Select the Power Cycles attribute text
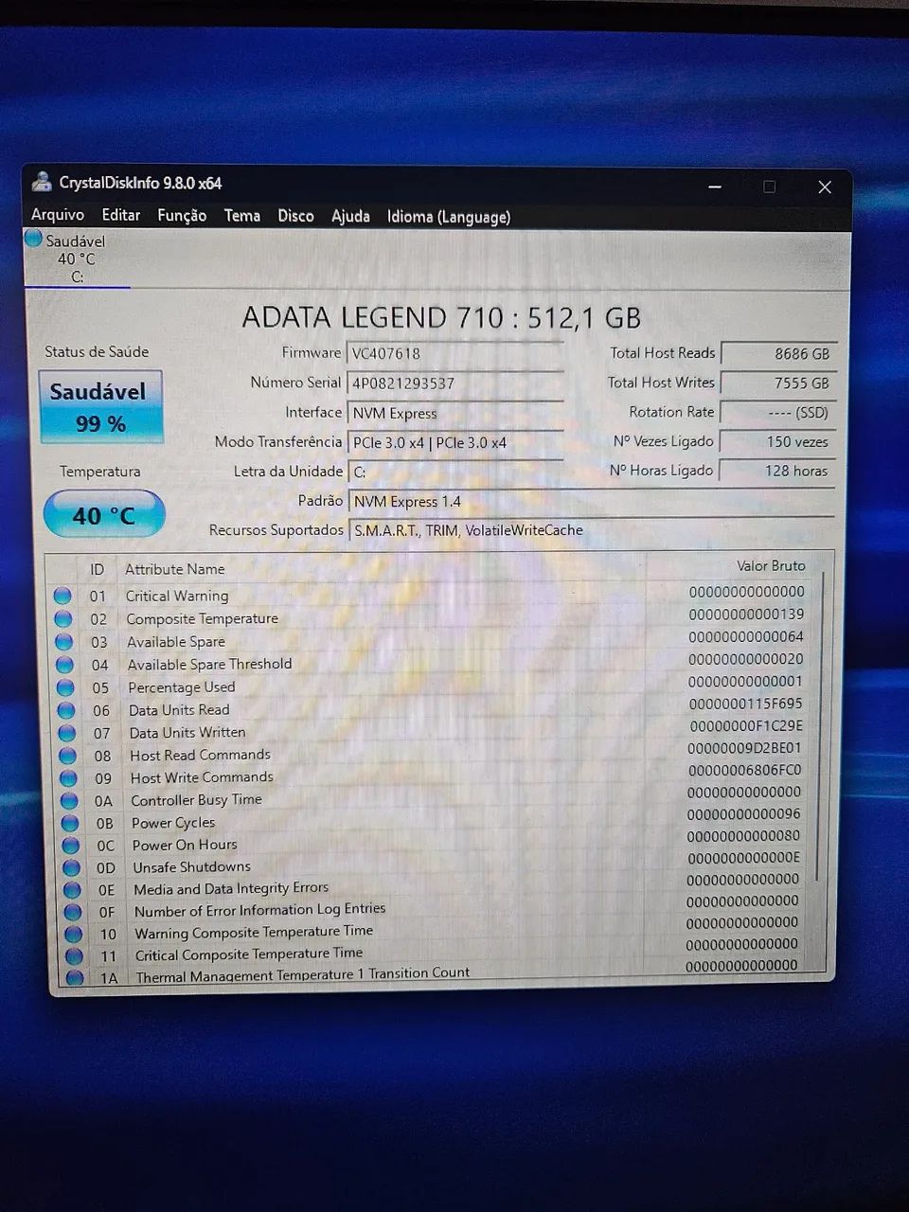 click(173, 823)
